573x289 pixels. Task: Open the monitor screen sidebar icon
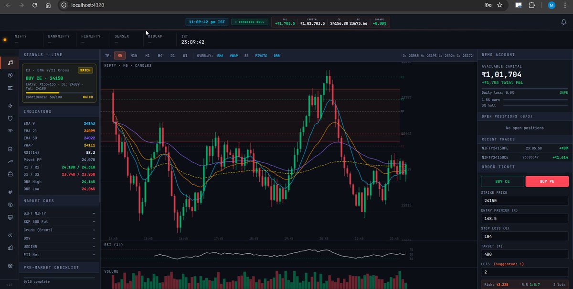(x=10, y=217)
